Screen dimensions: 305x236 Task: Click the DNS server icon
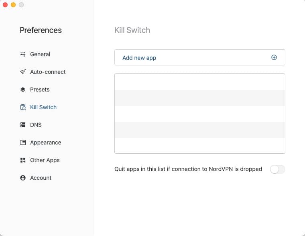[23, 125]
